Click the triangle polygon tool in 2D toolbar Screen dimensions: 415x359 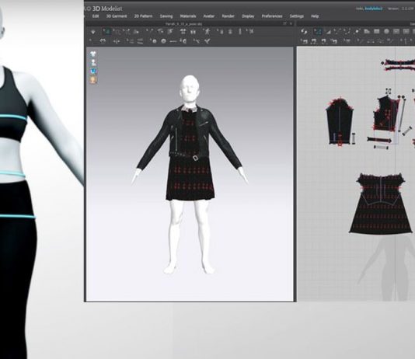(328, 32)
